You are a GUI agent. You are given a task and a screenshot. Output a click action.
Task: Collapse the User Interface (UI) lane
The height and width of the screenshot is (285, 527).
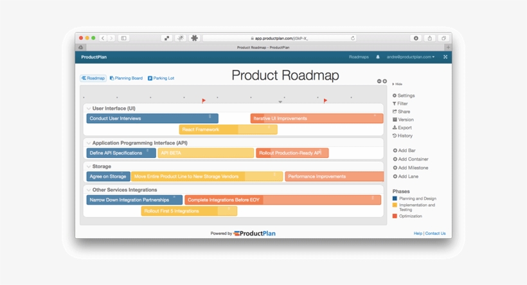89,108
